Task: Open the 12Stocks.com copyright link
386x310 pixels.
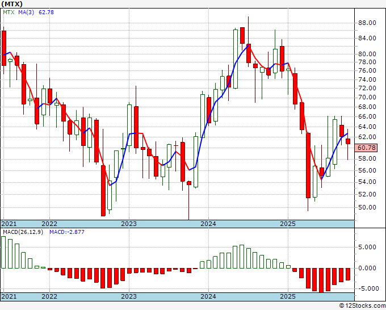Action: pos(362,306)
